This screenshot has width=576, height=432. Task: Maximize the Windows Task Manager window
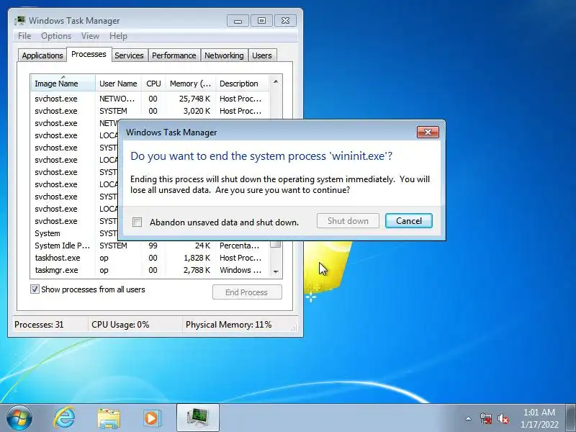coord(261,21)
